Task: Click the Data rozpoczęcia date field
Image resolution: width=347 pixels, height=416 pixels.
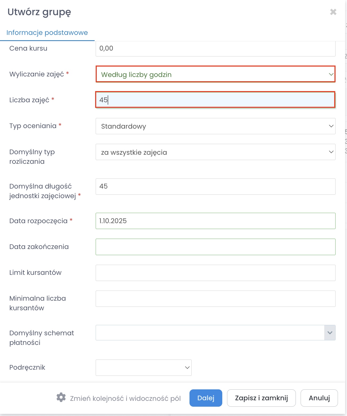Action: pos(215,221)
